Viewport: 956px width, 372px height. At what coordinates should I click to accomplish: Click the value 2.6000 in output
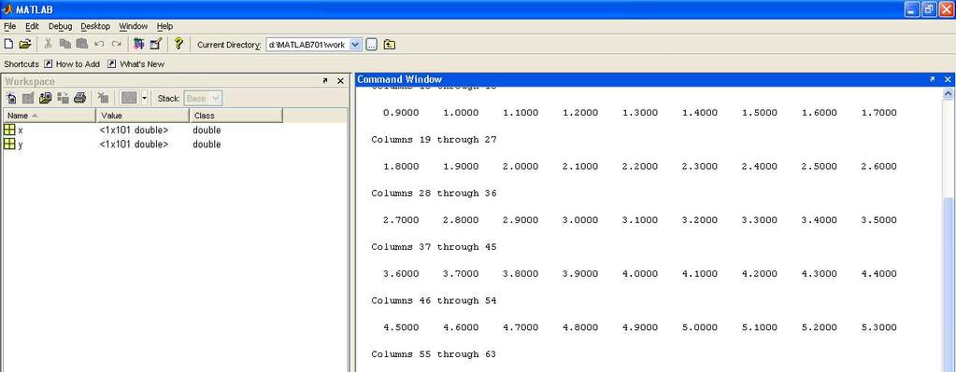coord(878,167)
